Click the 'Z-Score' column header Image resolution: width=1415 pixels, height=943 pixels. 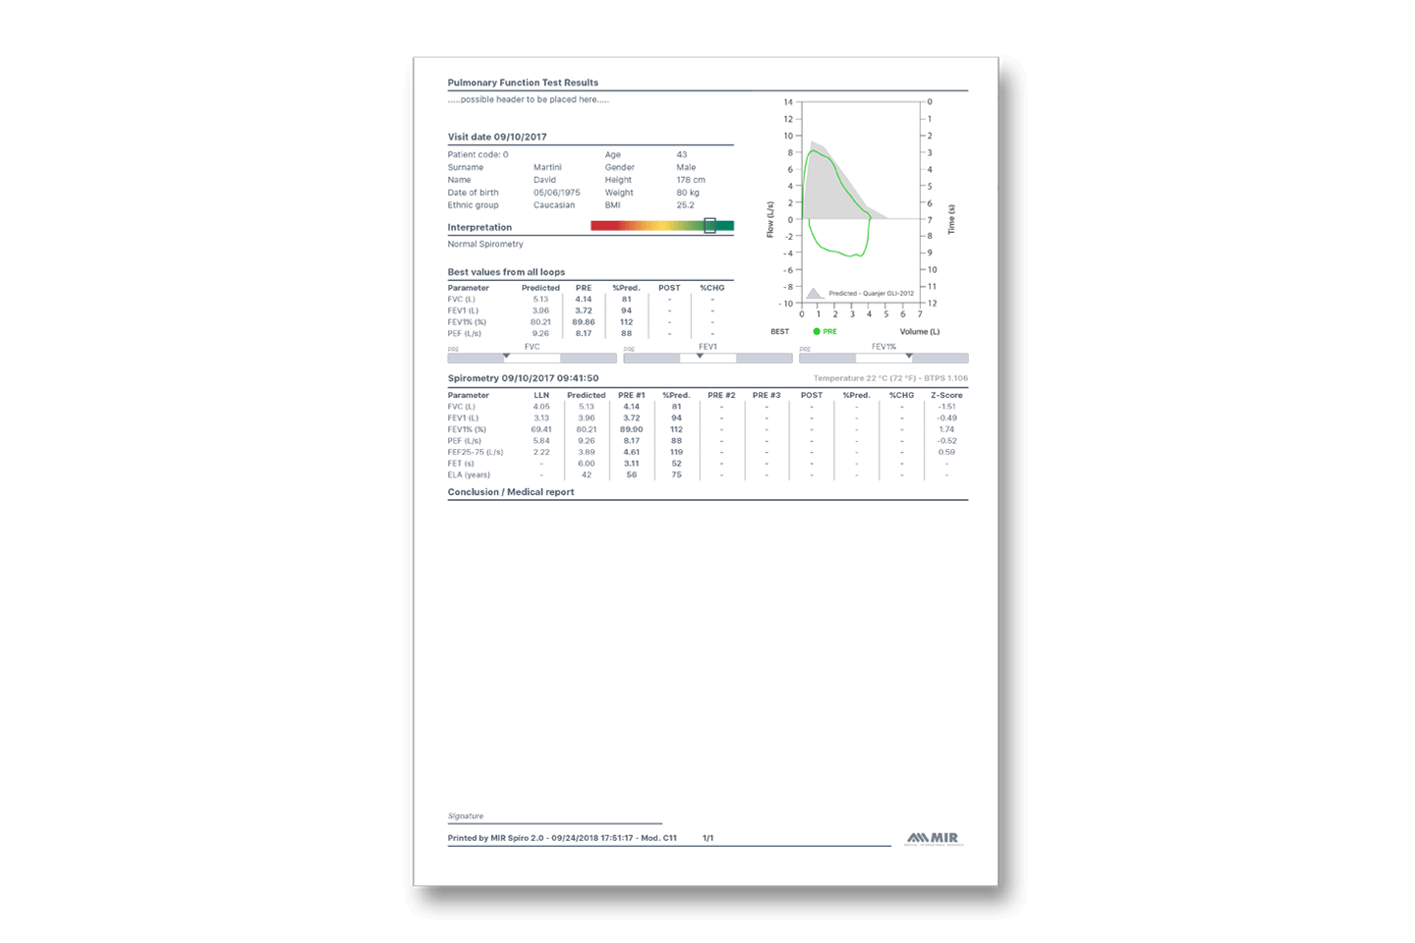pyautogui.click(x=946, y=395)
